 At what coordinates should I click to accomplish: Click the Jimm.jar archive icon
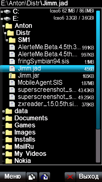[x=12, y=76]
